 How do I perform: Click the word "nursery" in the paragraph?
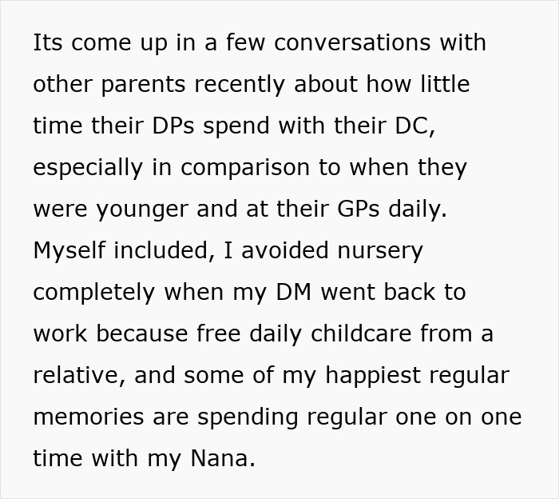(x=380, y=251)
